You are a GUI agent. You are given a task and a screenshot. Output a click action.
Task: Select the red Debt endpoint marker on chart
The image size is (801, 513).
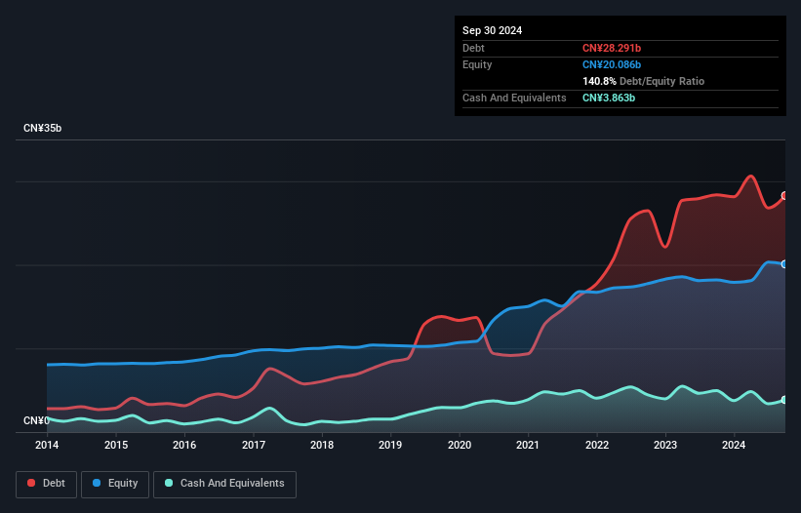(784, 195)
